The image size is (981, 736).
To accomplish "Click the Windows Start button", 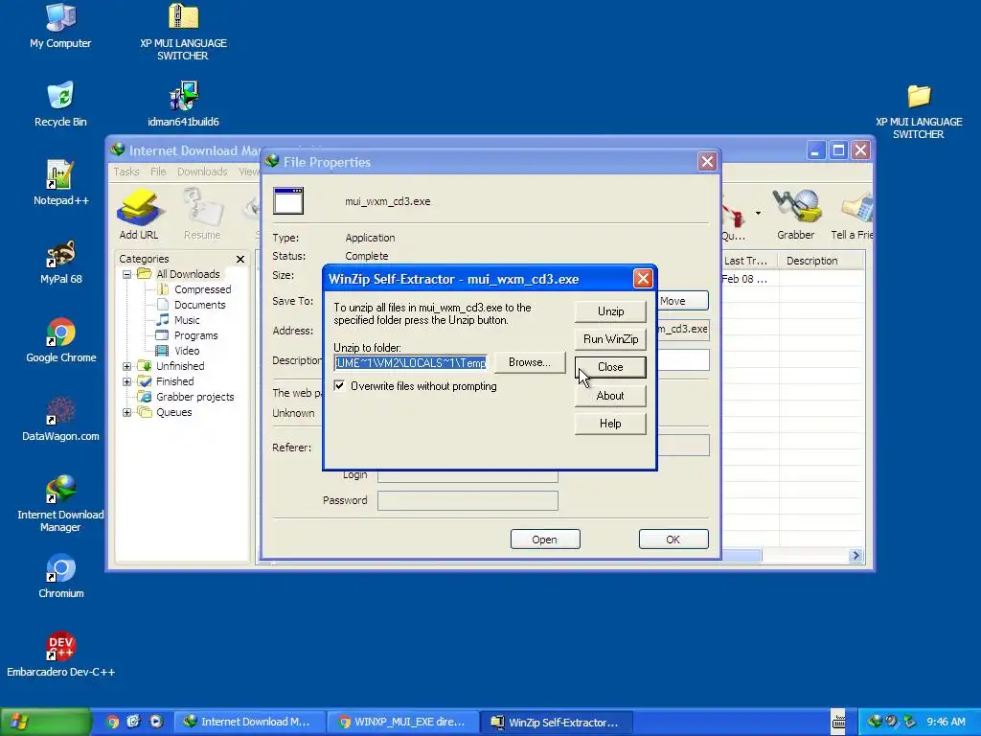I will [45, 722].
